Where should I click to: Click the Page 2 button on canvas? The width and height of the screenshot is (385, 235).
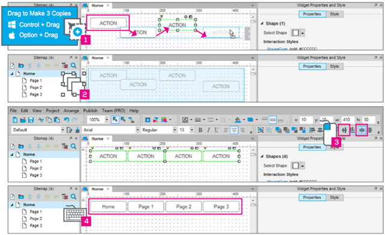pos(183,207)
